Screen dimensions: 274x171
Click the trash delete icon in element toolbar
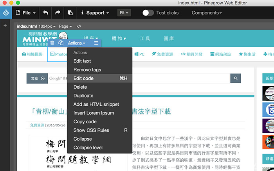pyautogui.click(x=52, y=43)
